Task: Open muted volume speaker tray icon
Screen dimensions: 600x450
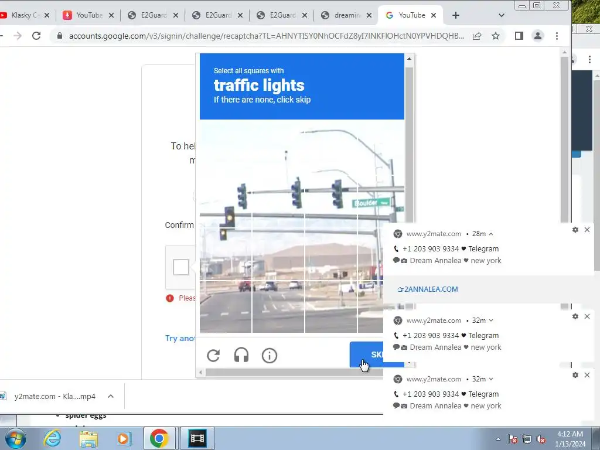Action: tap(541, 439)
